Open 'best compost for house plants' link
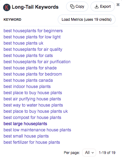Viewport: 122px width, 158px height. (x=32, y=117)
